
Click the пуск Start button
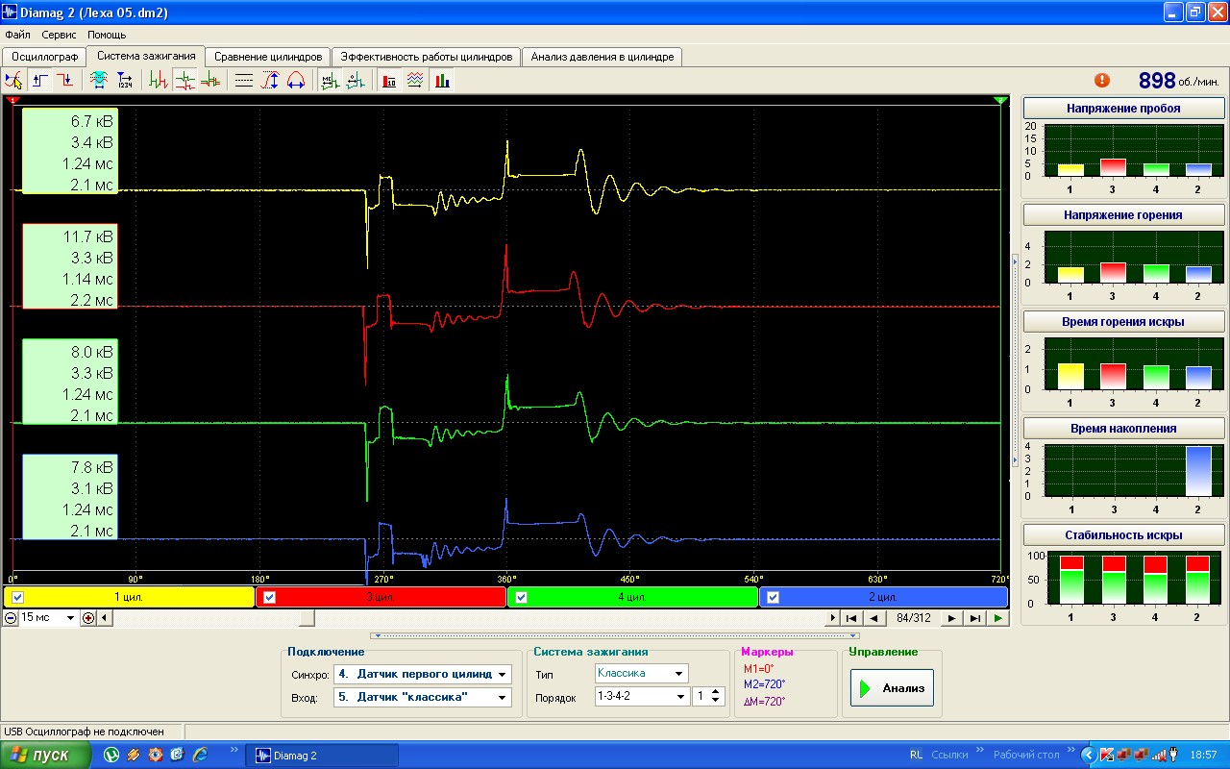(x=45, y=755)
